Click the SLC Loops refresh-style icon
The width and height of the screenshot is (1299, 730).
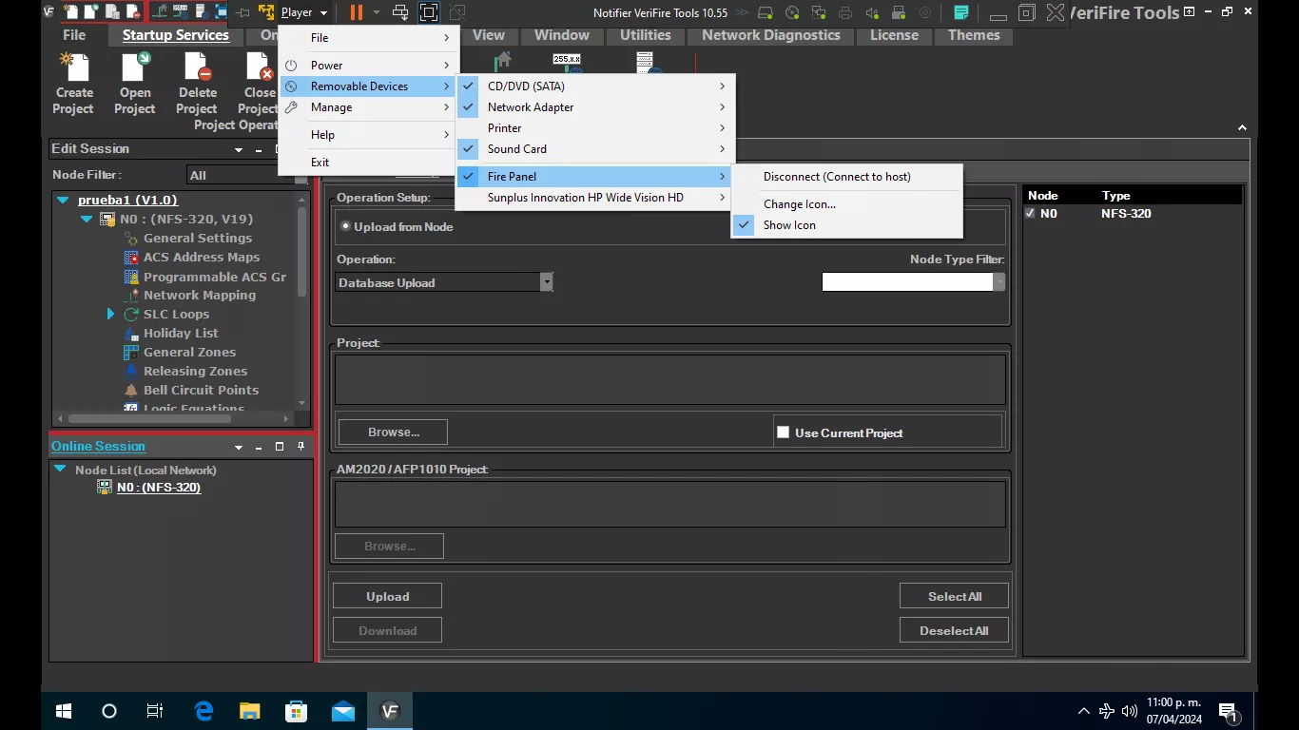(x=131, y=315)
